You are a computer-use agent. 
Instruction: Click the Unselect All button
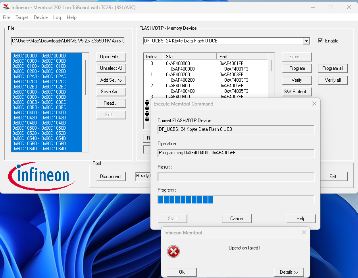pos(111,68)
